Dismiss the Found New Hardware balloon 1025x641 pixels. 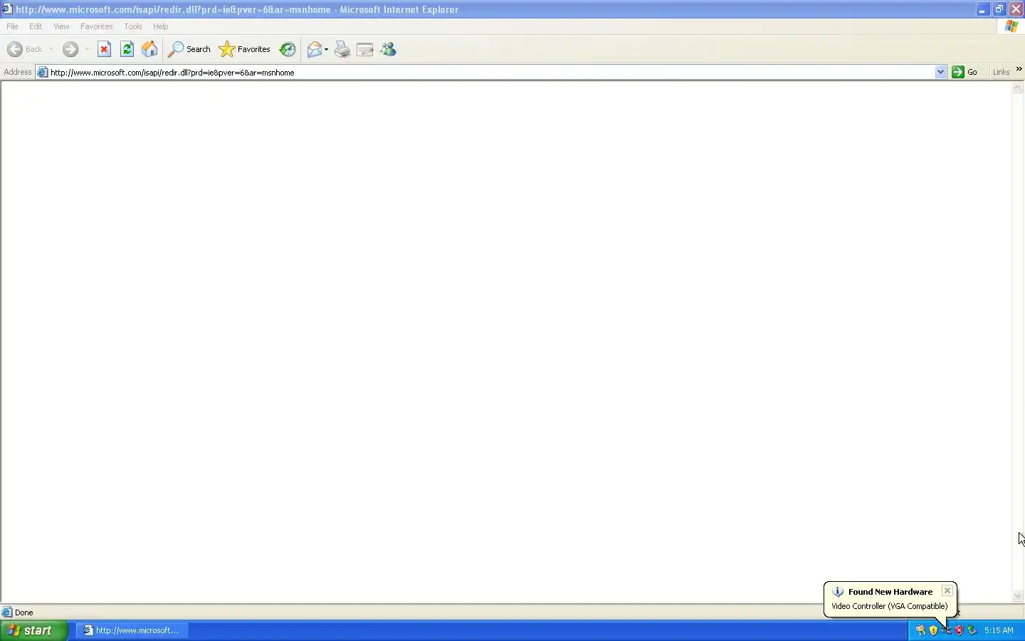click(947, 590)
